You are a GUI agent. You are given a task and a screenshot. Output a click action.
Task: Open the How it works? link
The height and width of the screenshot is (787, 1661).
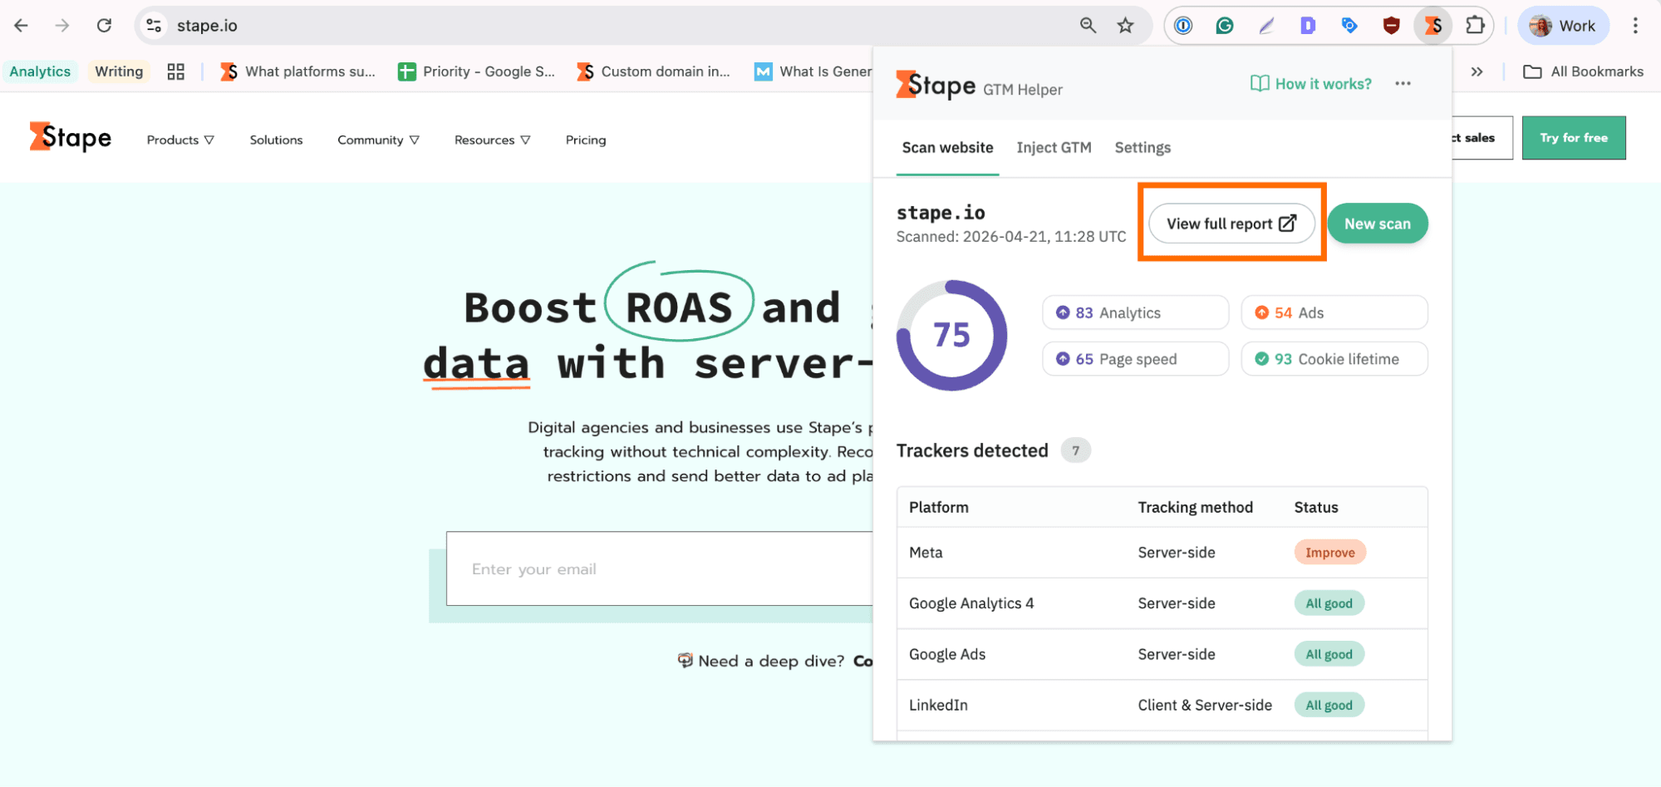[1311, 83]
